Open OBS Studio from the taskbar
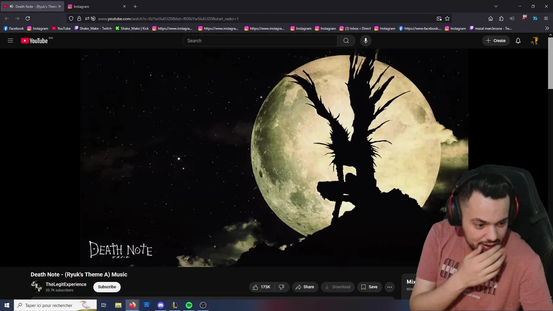The height and width of the screenshot is (311, 553). (203, 305)
